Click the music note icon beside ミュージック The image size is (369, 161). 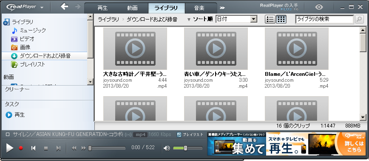click(x=14, y=31)
